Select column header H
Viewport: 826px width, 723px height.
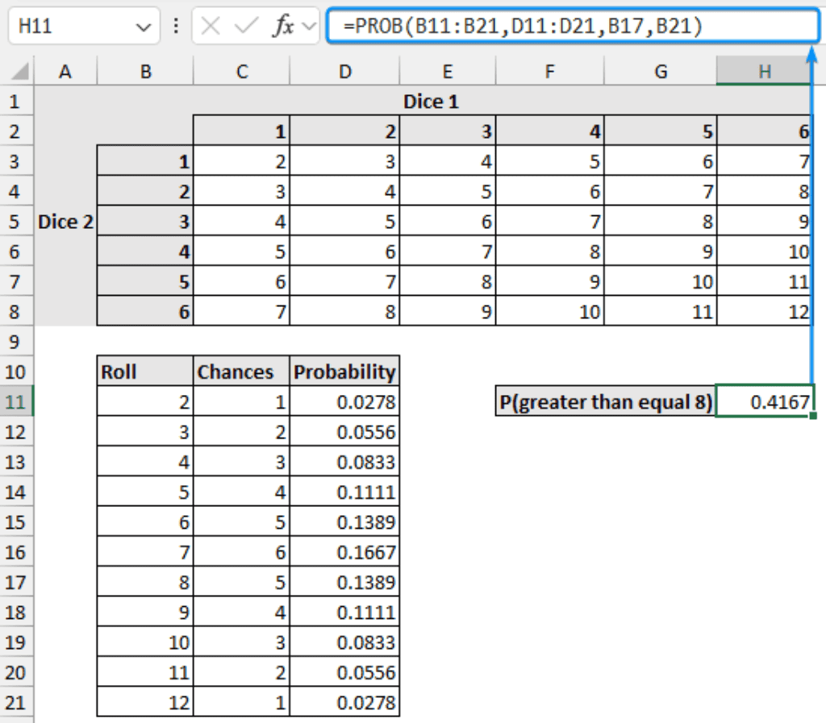click(762, 71)
